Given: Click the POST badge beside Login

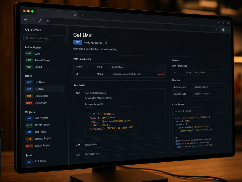Looking at the screenshot, I should point(29,53).
